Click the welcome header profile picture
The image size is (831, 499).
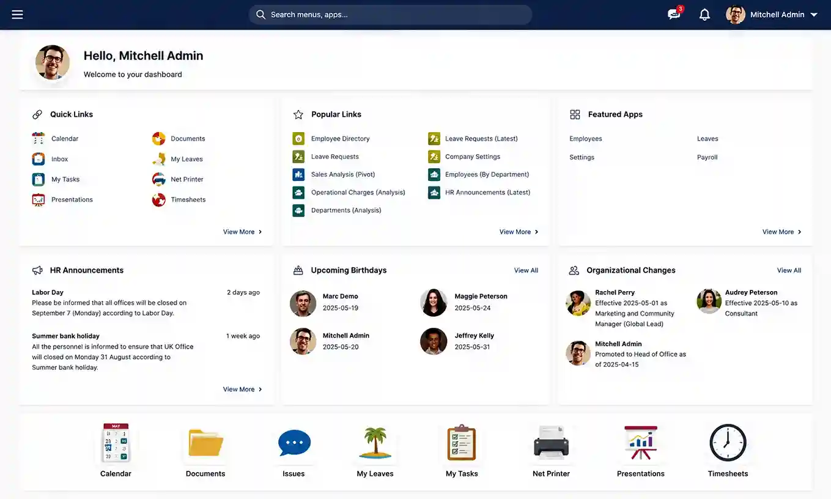click(x=52, y=62)
